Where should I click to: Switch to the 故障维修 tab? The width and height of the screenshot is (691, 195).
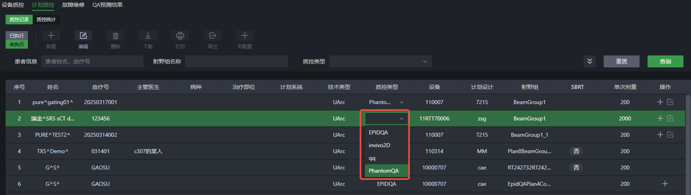pyautogui.click(x=73, y=5)
